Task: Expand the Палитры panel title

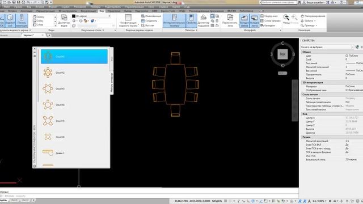Action: coord(191,30)
